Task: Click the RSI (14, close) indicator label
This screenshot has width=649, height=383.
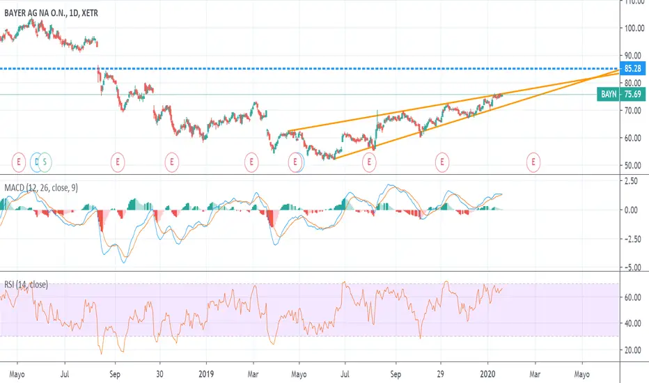Action: pos(26,284)
